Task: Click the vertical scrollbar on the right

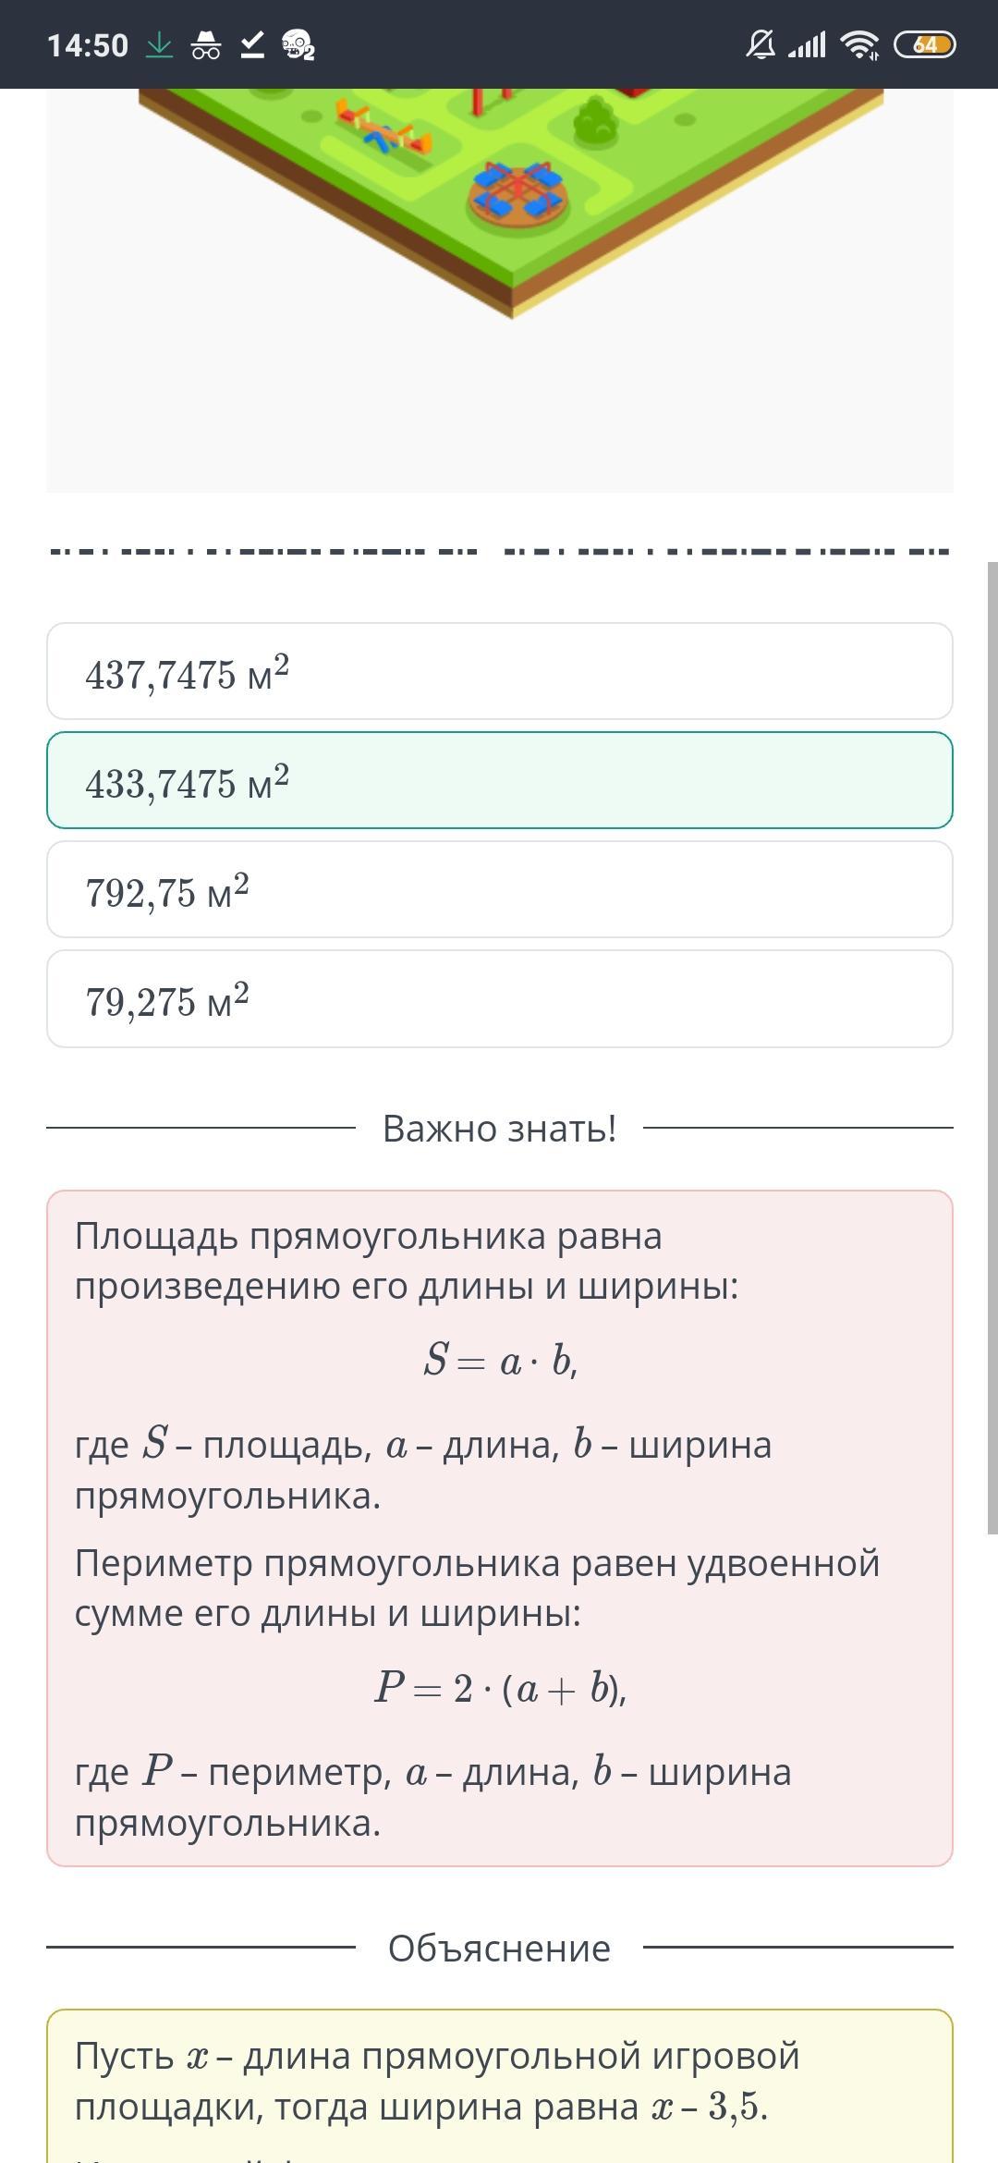Action: (x=992, y=1045)
